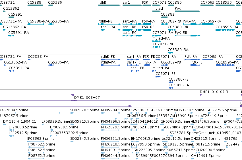
Task: Click protein PSR-PB label
Action: coord(149,57)
